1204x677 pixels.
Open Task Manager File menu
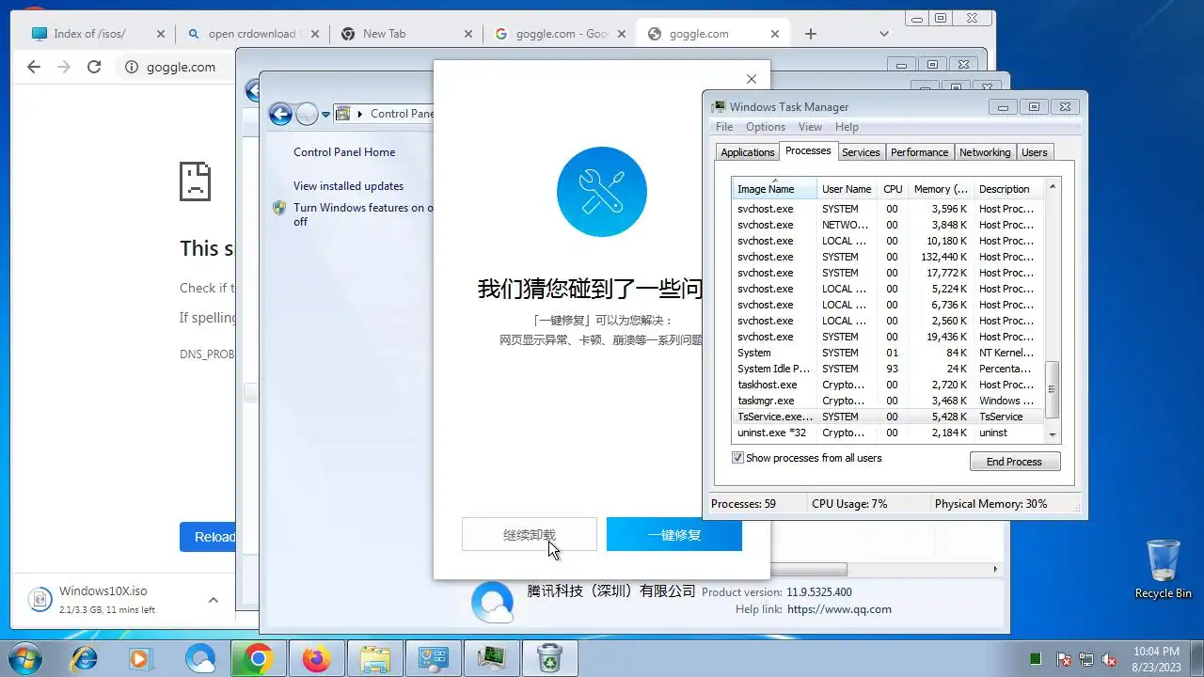tap(724, 127)
